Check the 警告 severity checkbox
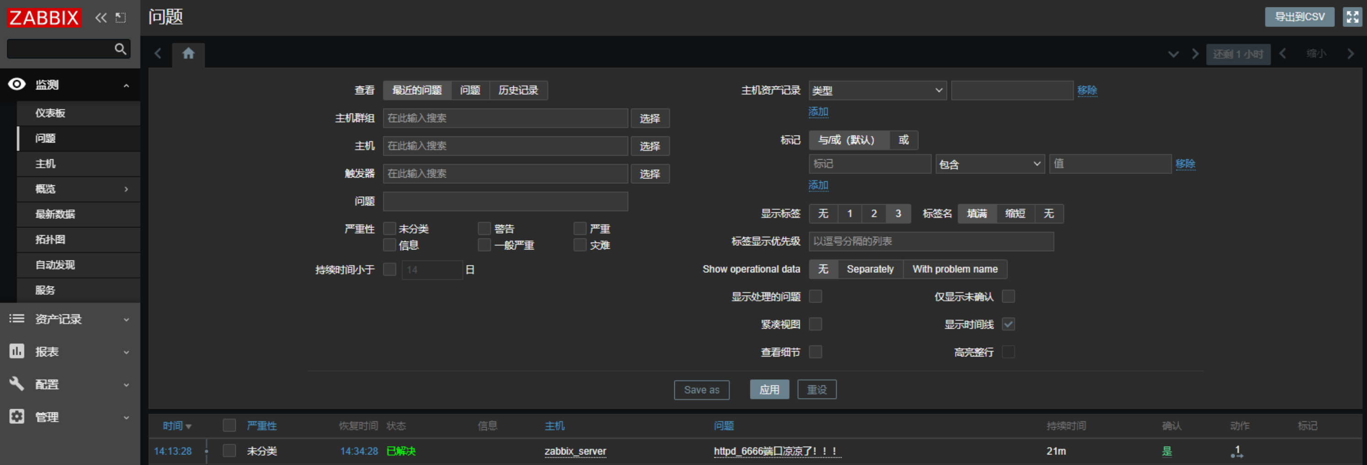This screenshot has height=465, width=1367. pos(484,228)
